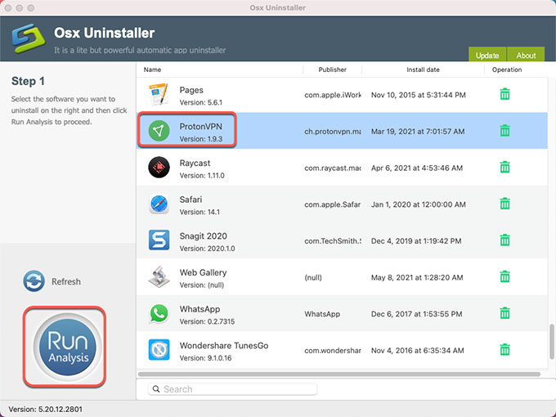Click the Snagit 2020 app icon

click(159, 240)
